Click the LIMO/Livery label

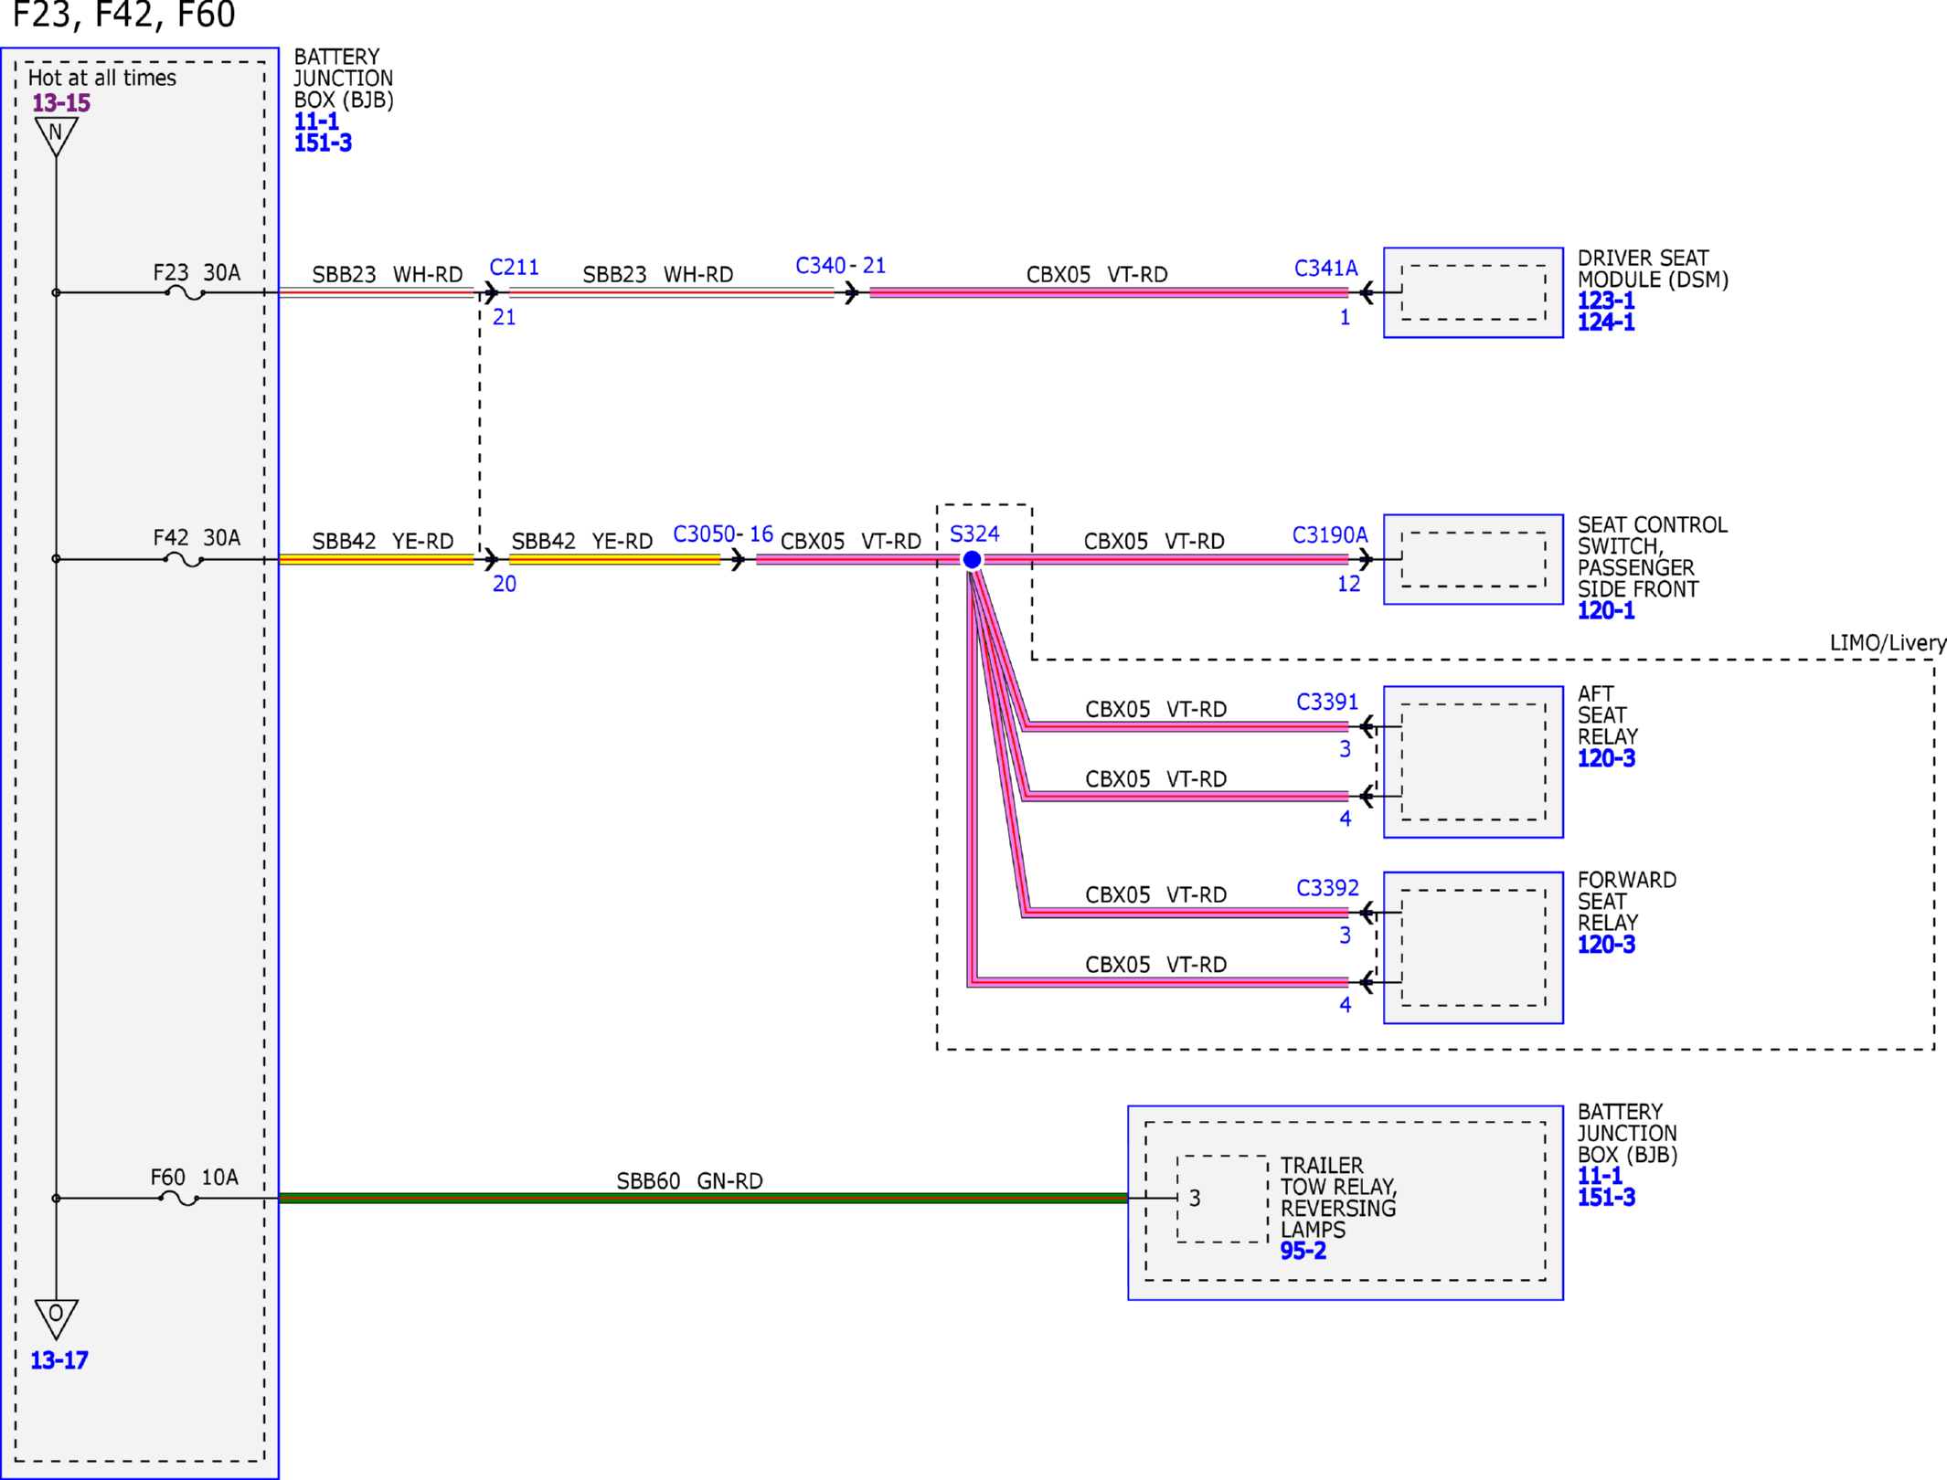coord(1888,643)
